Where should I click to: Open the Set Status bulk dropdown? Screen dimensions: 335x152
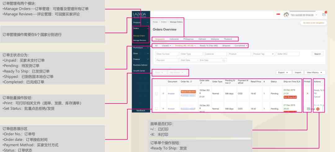(176, 72)
